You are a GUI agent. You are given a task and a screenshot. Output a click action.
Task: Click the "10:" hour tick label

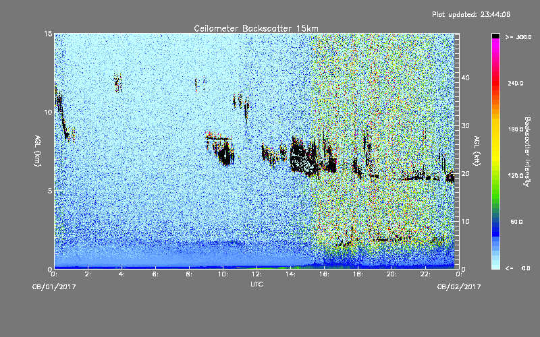pyautogui.click(x=223, y=274)
